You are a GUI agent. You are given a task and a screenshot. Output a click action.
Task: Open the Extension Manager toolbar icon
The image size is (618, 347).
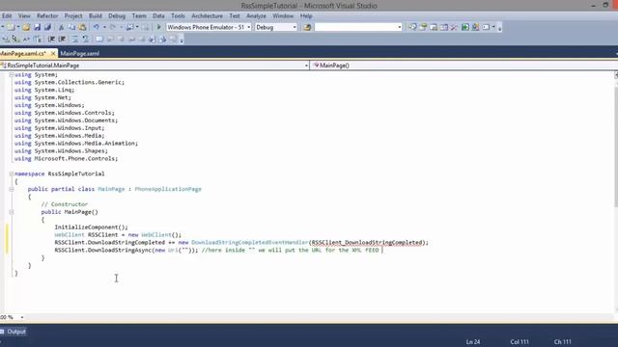[476, 27]
